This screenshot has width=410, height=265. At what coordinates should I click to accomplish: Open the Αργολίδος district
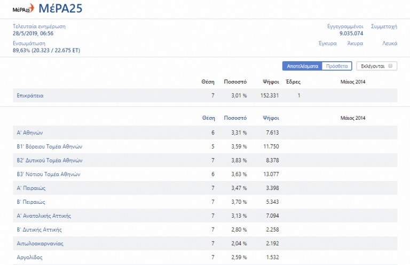[x=29, y=257]
